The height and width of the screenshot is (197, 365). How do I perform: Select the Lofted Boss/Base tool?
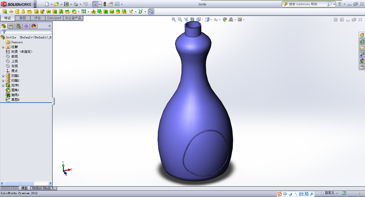point(23,11)
